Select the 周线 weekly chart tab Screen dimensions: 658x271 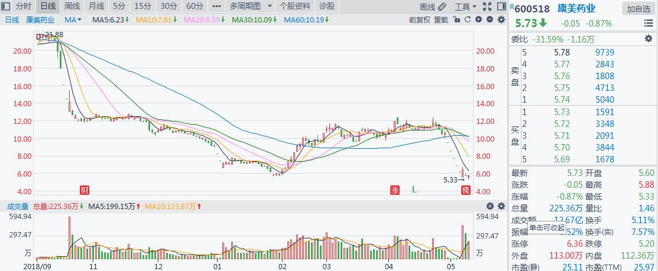[72, 6]
